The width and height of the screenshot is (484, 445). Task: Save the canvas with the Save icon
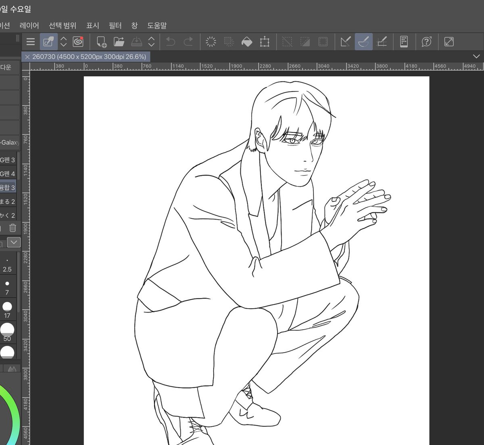coord(137,42)
